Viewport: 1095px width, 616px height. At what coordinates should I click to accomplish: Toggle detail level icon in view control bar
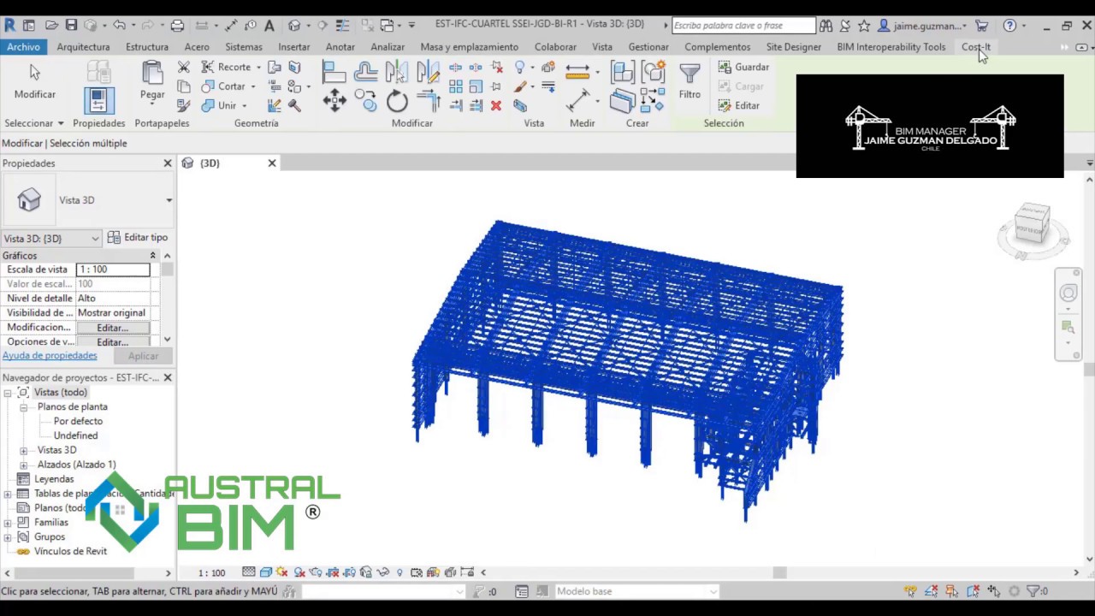[249, 572]
